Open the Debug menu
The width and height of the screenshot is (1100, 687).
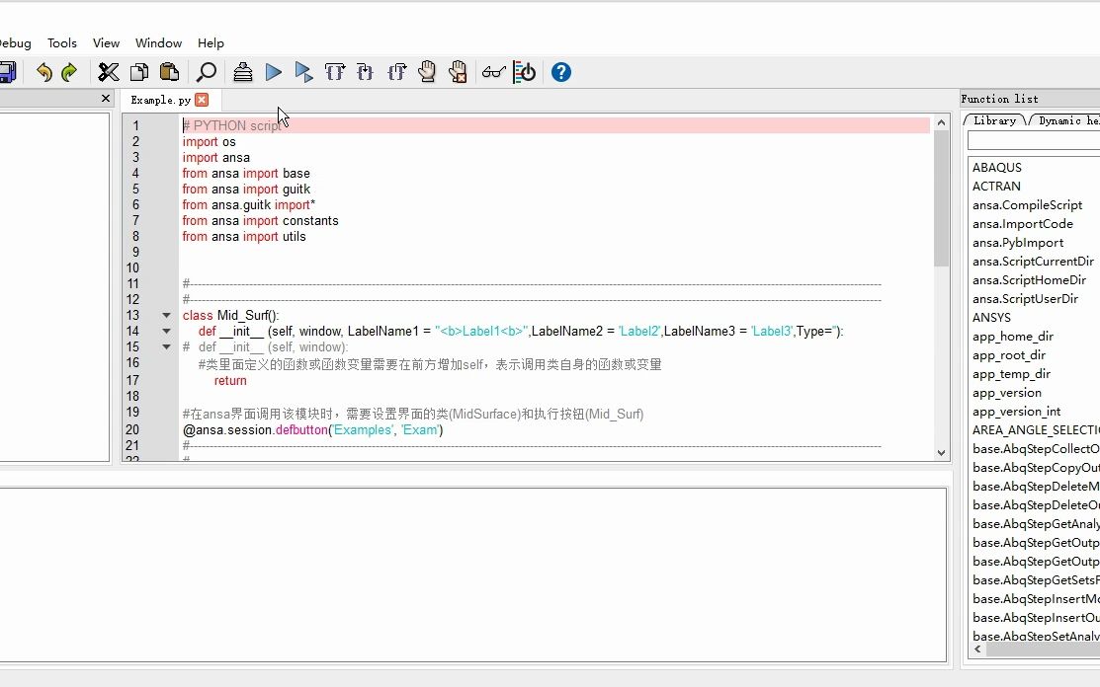click(15, 42)
